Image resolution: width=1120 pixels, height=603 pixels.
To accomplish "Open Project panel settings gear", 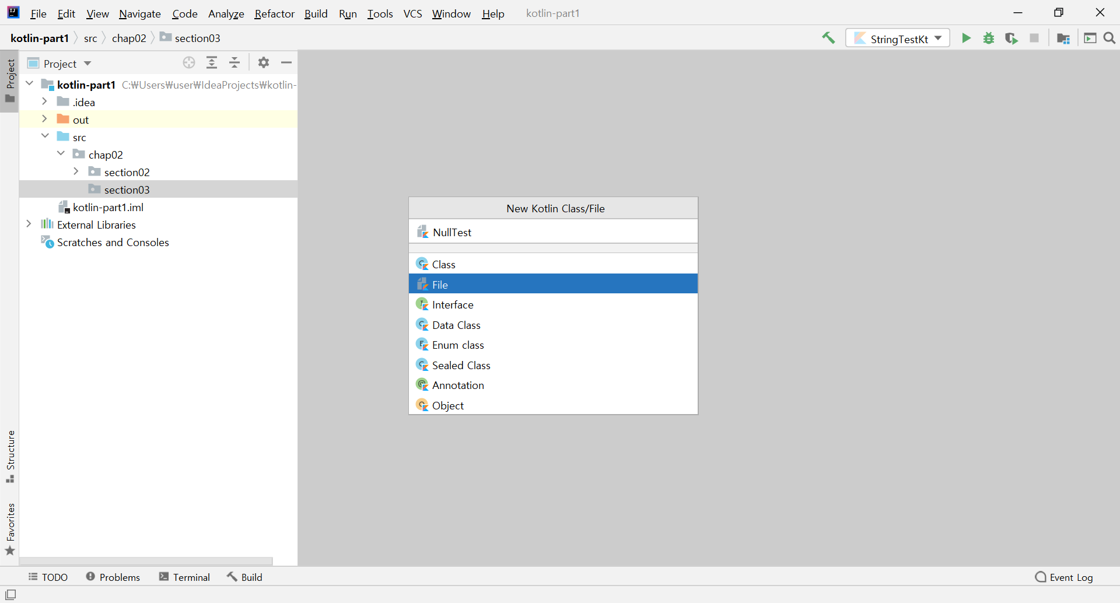I will (264, 63).
